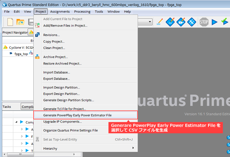Open the Assignments menu
The height and width of the screenshot is (157, 230).
60,12
